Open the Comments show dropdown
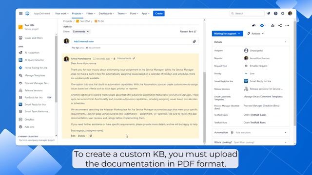The height and width of the screenshot is (175, 312). (x=81, y=32)
